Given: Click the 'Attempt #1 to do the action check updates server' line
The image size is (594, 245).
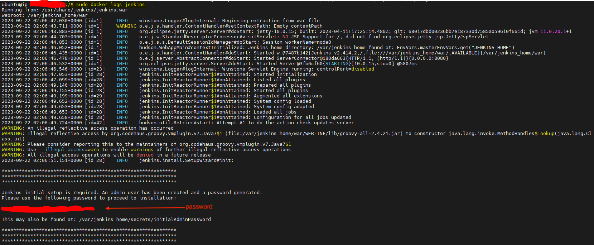Looking at the screenshot, I should (285, 123).
